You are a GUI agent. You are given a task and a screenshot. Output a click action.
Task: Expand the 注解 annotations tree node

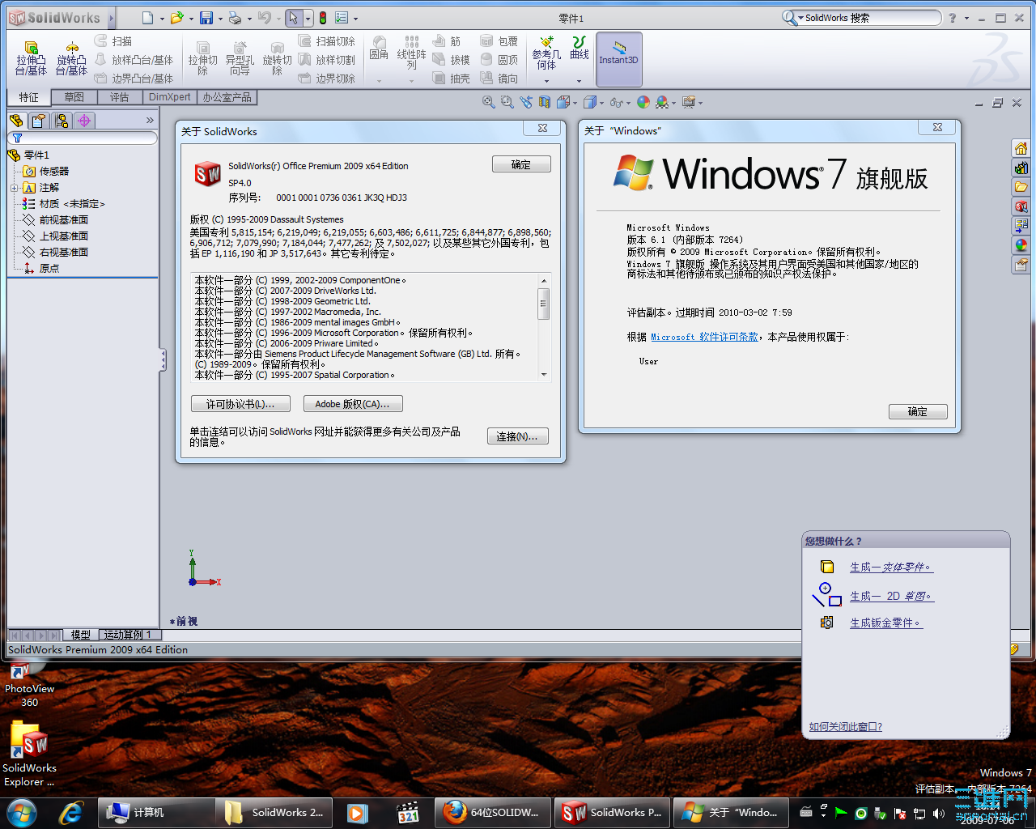[x=14, y=188]
